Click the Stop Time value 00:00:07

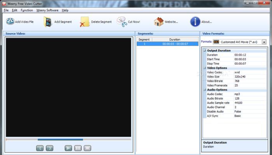[x=240, y=64]
